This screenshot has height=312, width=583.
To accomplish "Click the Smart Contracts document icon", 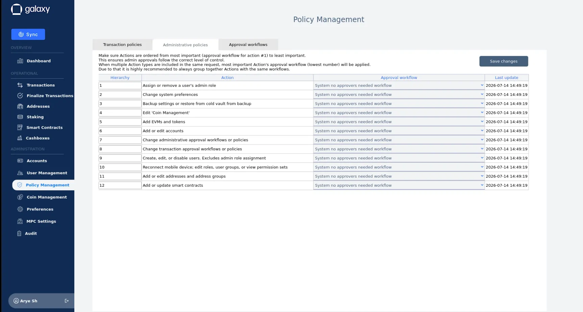I will [20, 127].
